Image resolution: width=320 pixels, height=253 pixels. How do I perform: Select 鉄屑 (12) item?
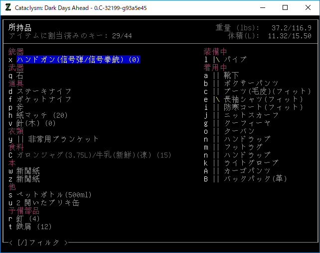(x=34, y=227)
